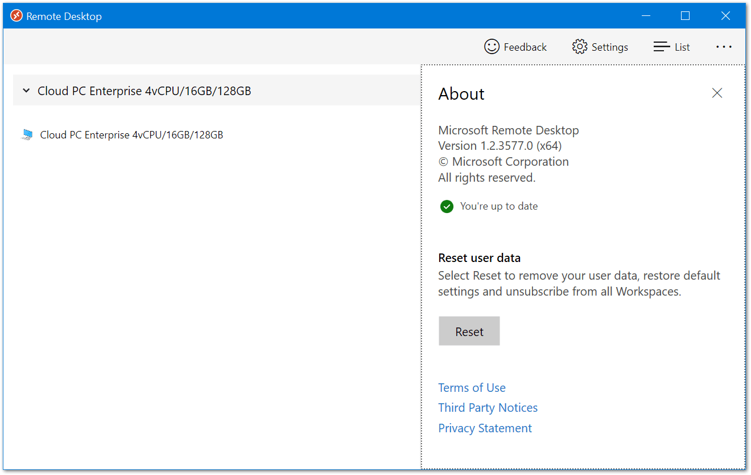Minimize the Remote Desktop window
This screenshot has height=475, width=751.
pyautogui.click(x=645, y=16)
